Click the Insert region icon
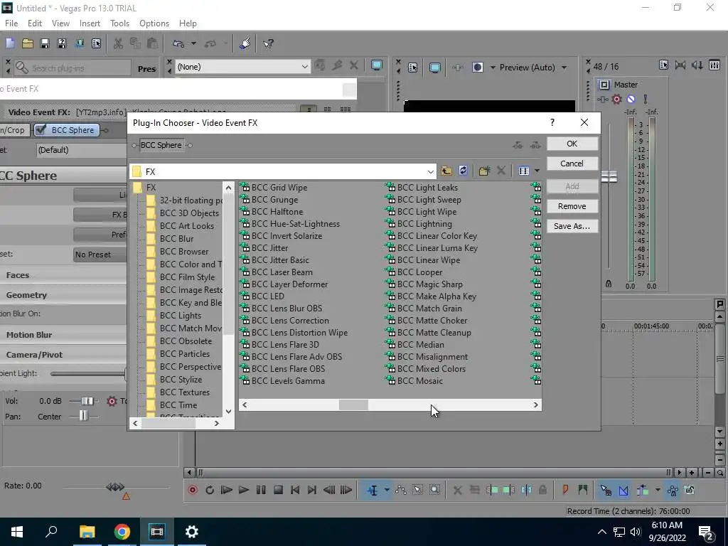The image size is (728, 546). tap(583, 490)
